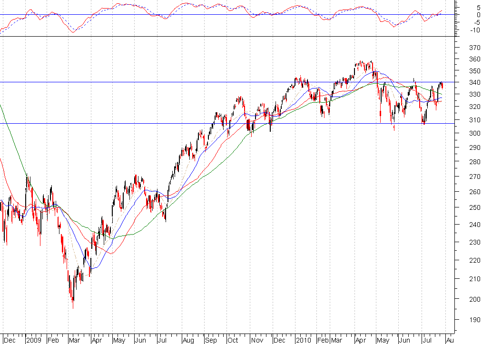
Task: Click the Feb label right after 2009
Action: click(x=53, y=340)
